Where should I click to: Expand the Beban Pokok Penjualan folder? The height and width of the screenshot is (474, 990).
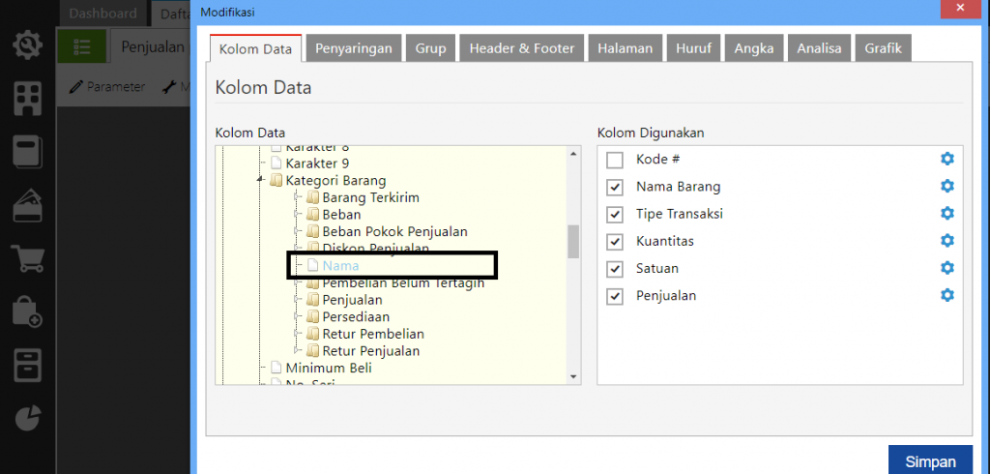tap(299, 232)
